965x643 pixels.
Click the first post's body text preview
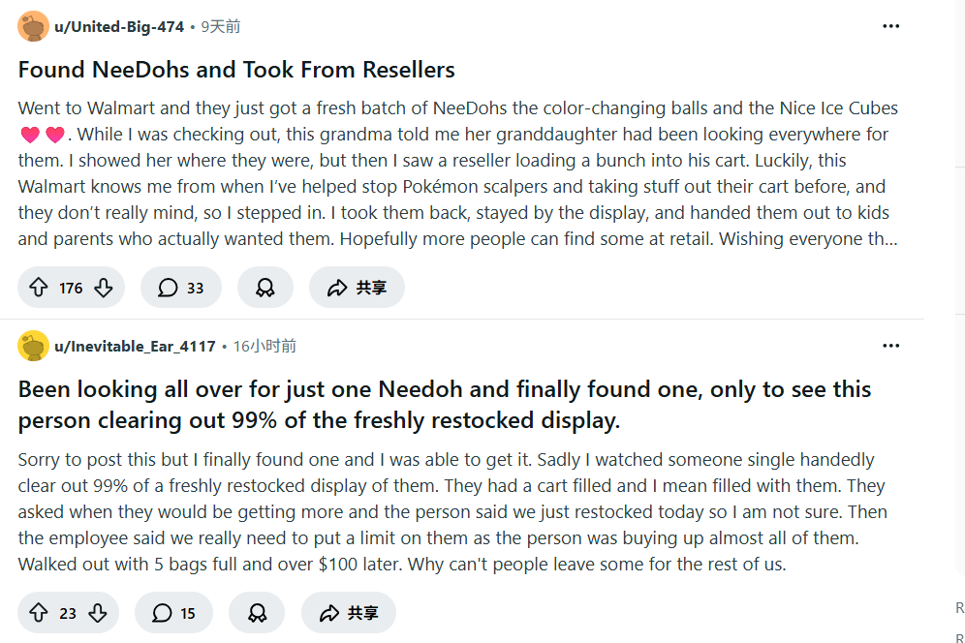tap(455, 173)
